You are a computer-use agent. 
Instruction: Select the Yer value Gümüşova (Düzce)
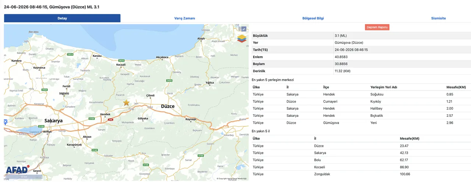pos(348,42)
